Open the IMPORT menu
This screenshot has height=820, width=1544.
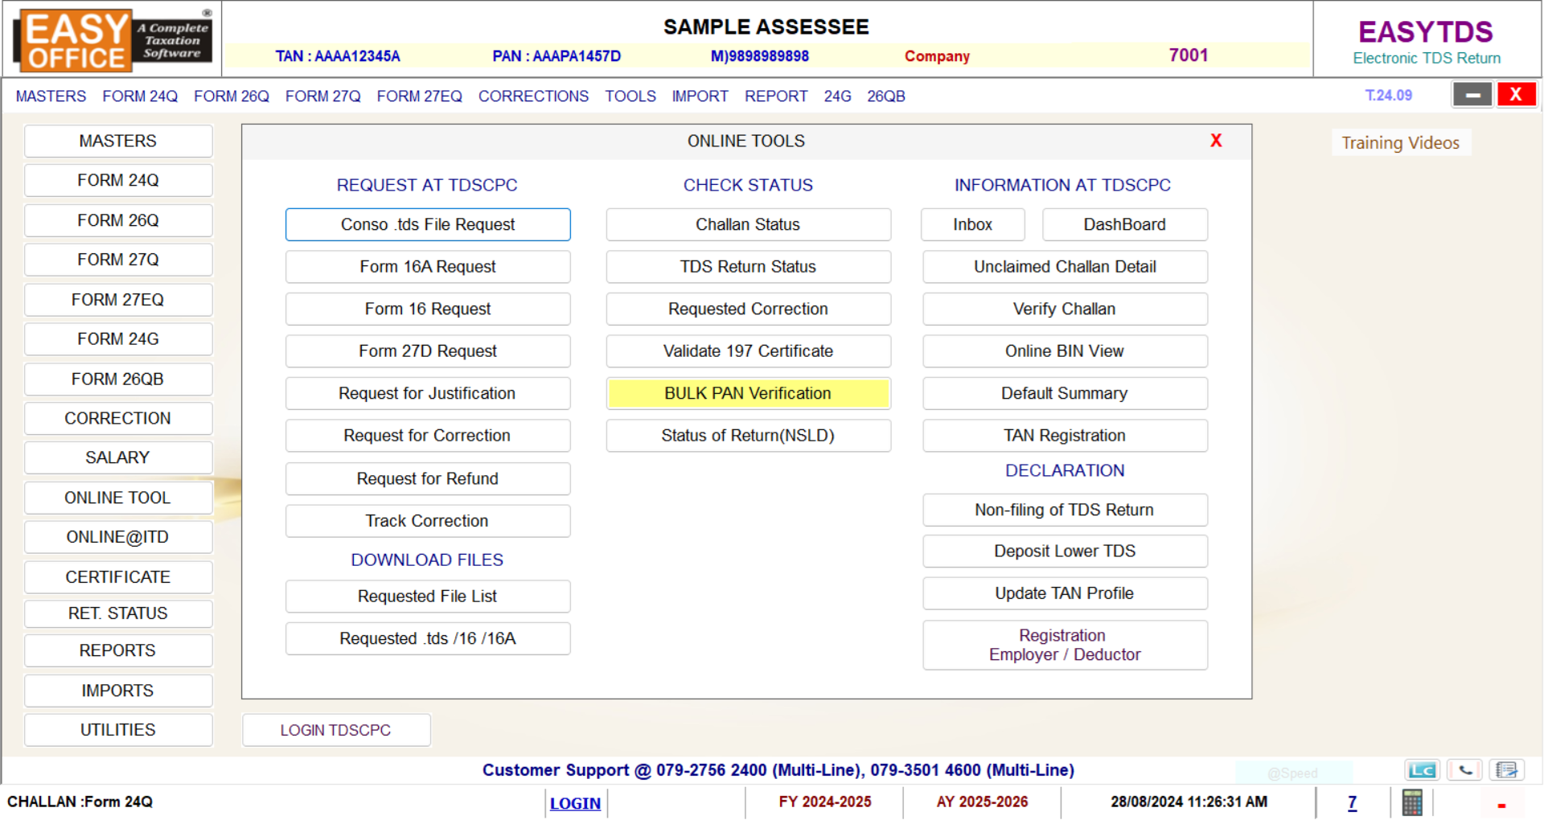[700, 96]
